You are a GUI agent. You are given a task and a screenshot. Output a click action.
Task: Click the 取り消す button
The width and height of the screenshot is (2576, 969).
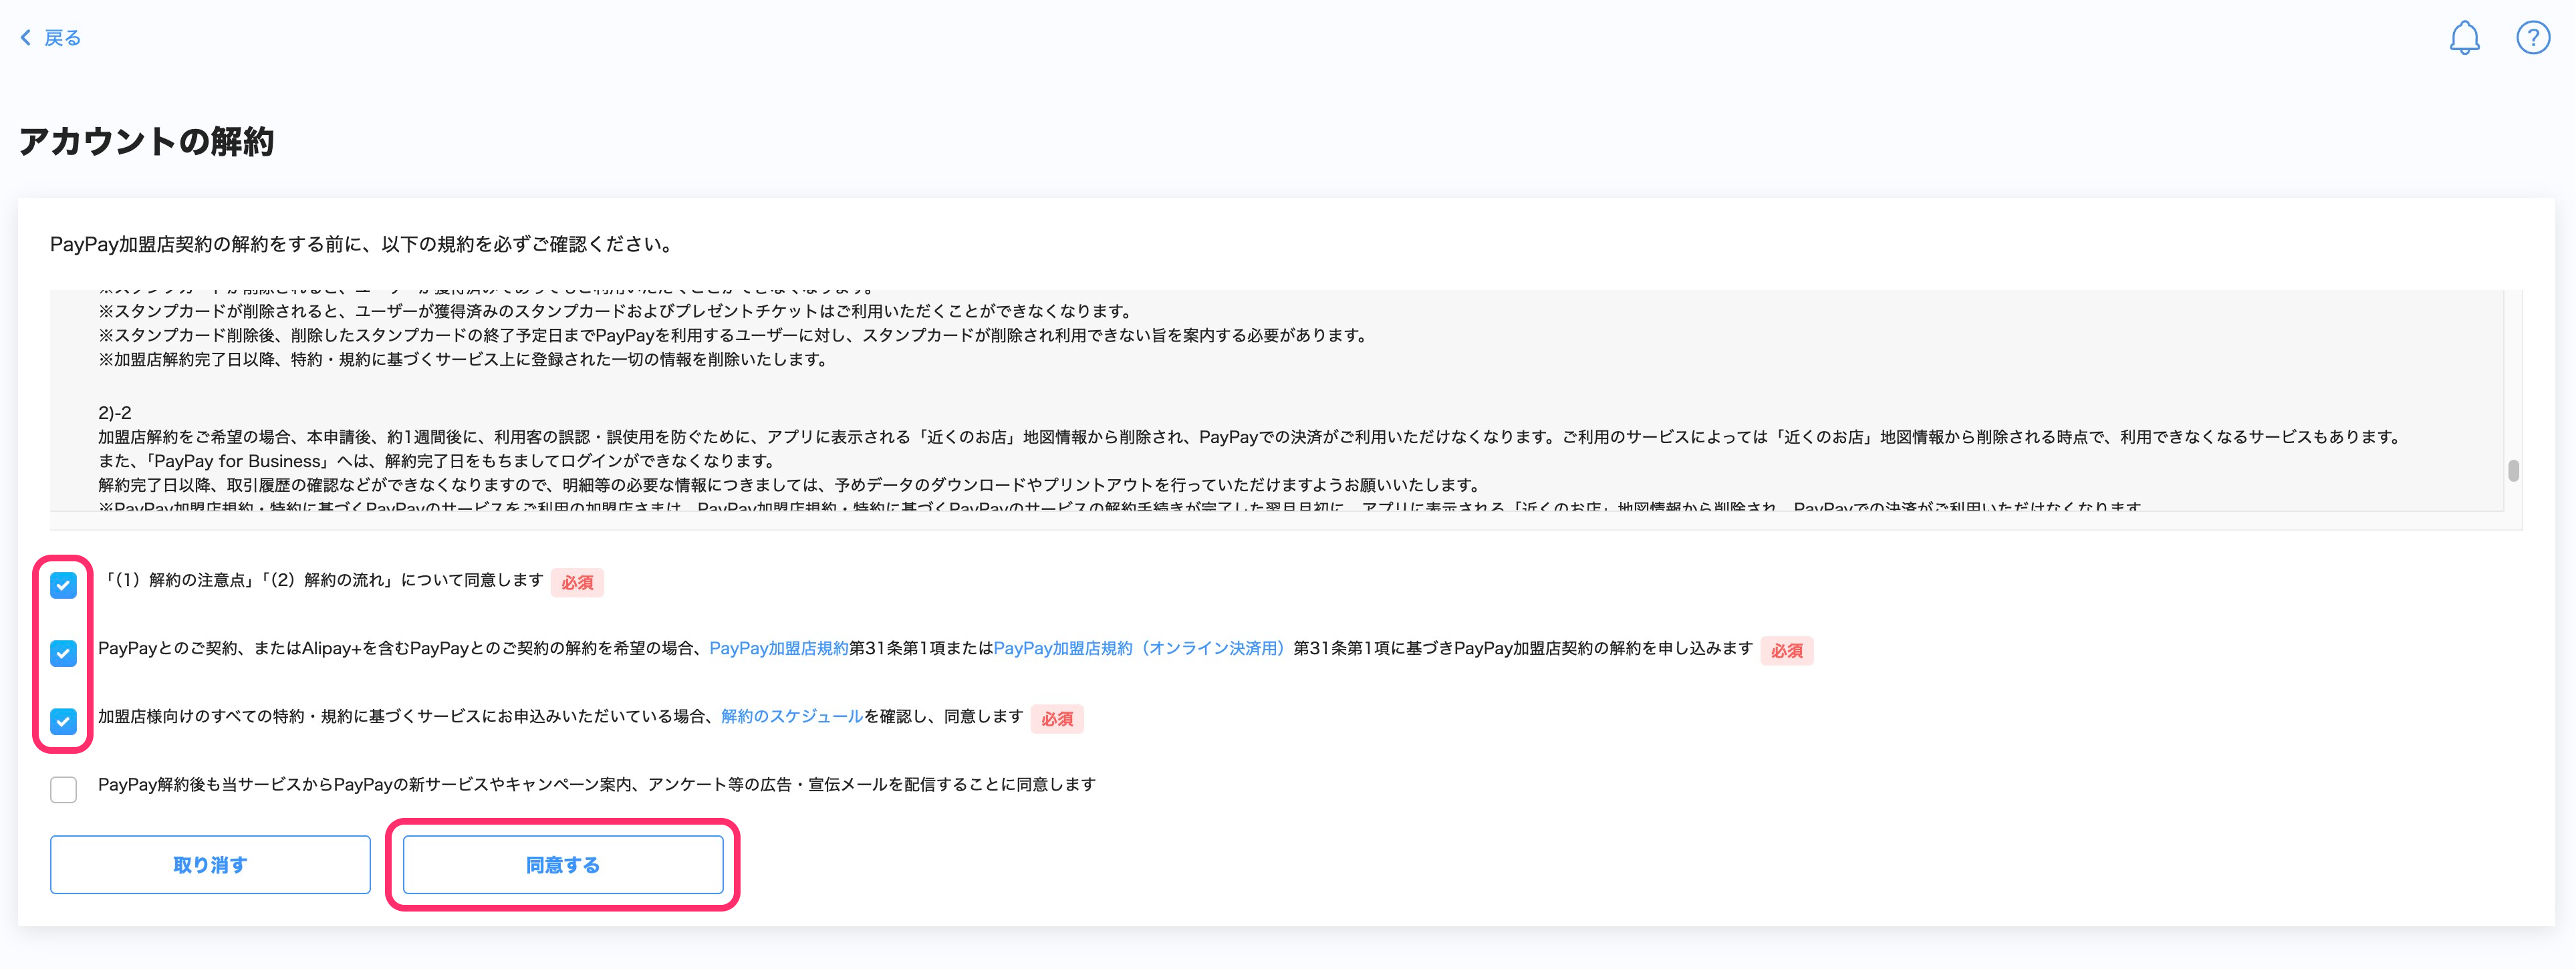click(210, 865)
